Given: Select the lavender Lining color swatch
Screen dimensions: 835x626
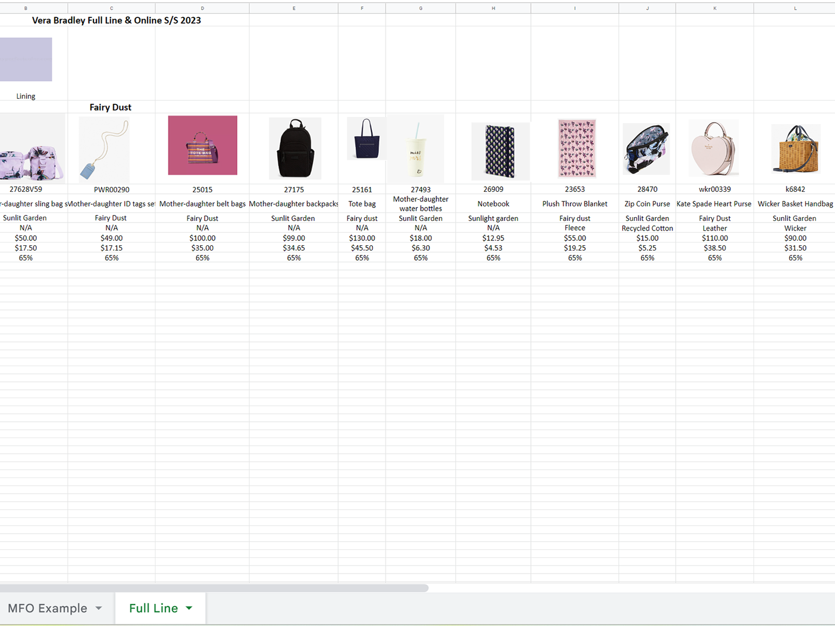Looking at the screenshot, I should click(26, 59).
